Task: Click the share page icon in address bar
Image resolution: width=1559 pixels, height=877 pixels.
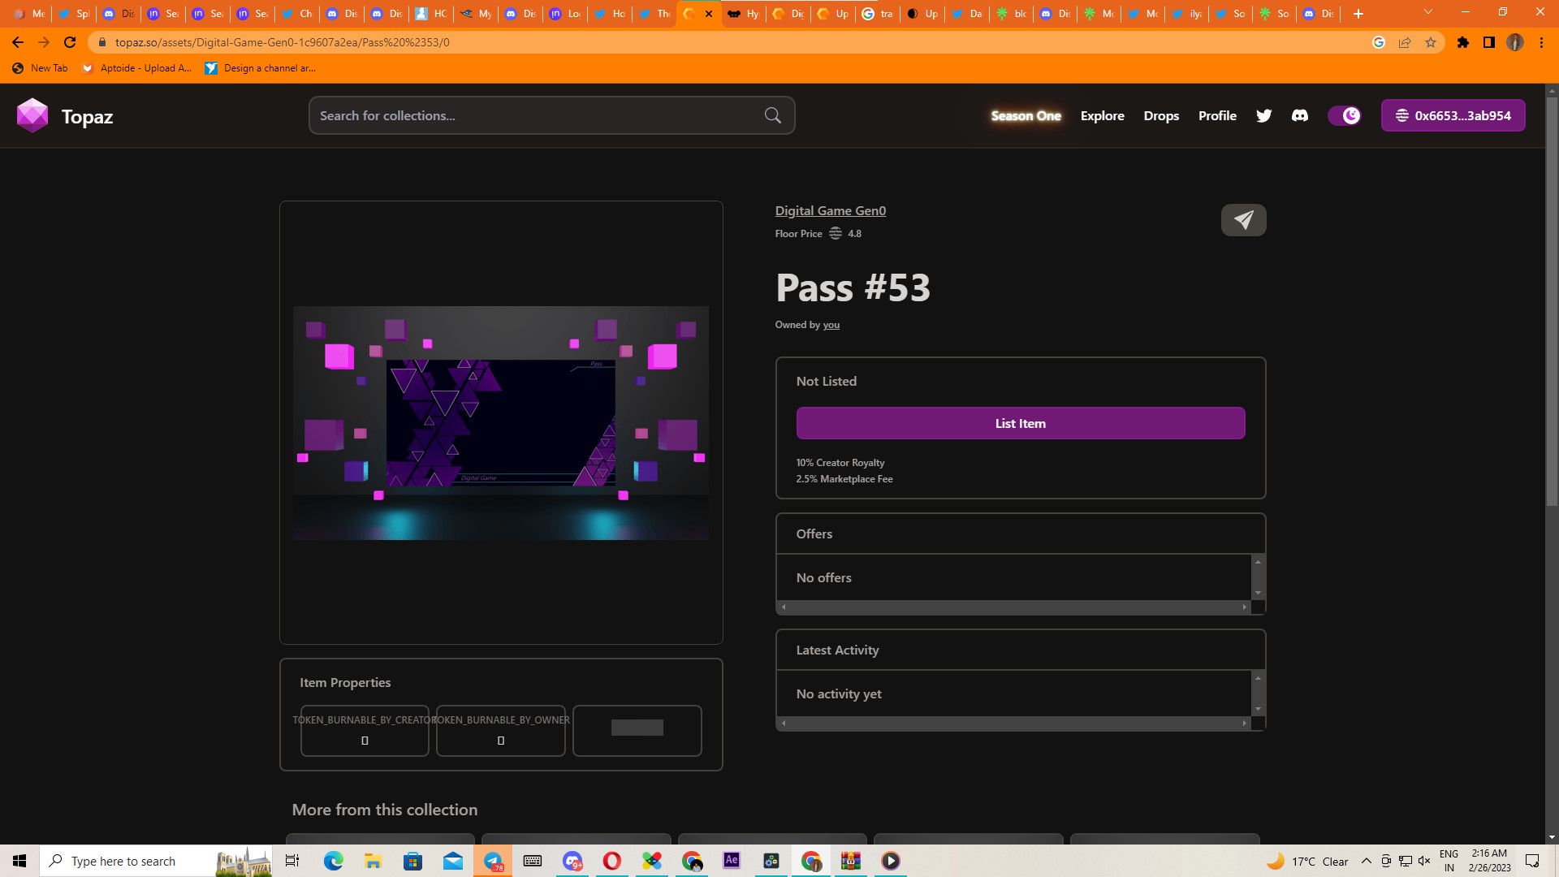Action: (1405, 42)
